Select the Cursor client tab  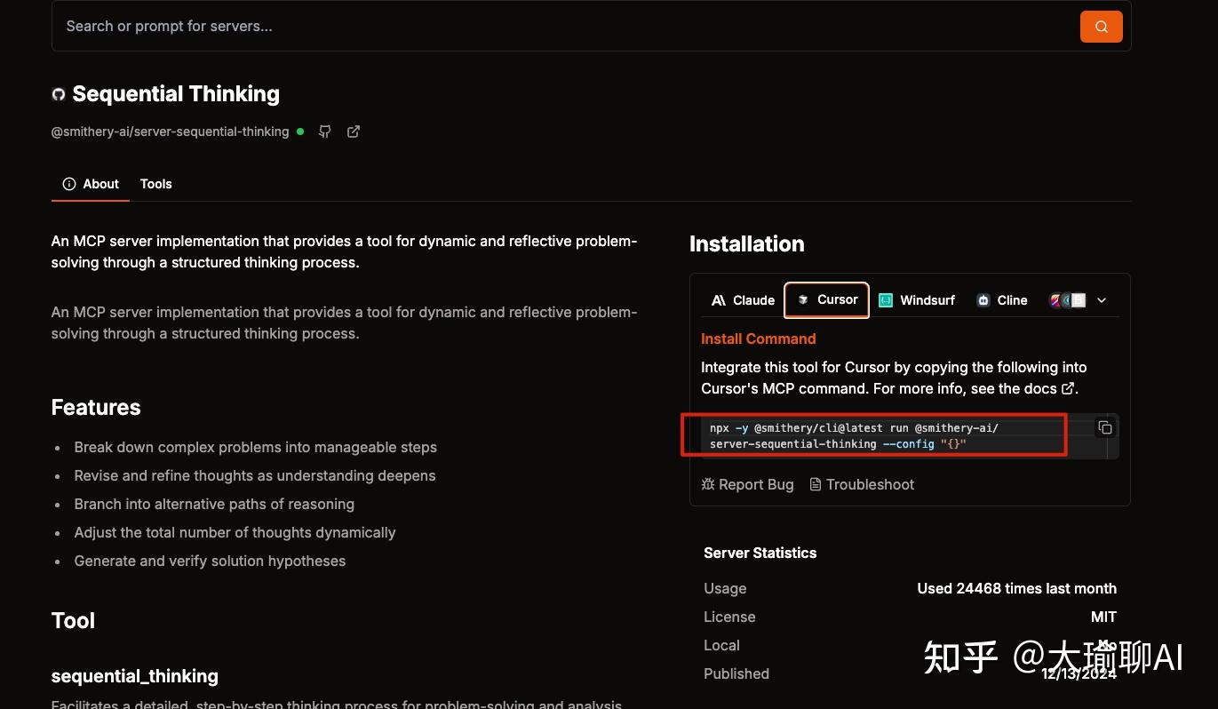coord(827,299)
